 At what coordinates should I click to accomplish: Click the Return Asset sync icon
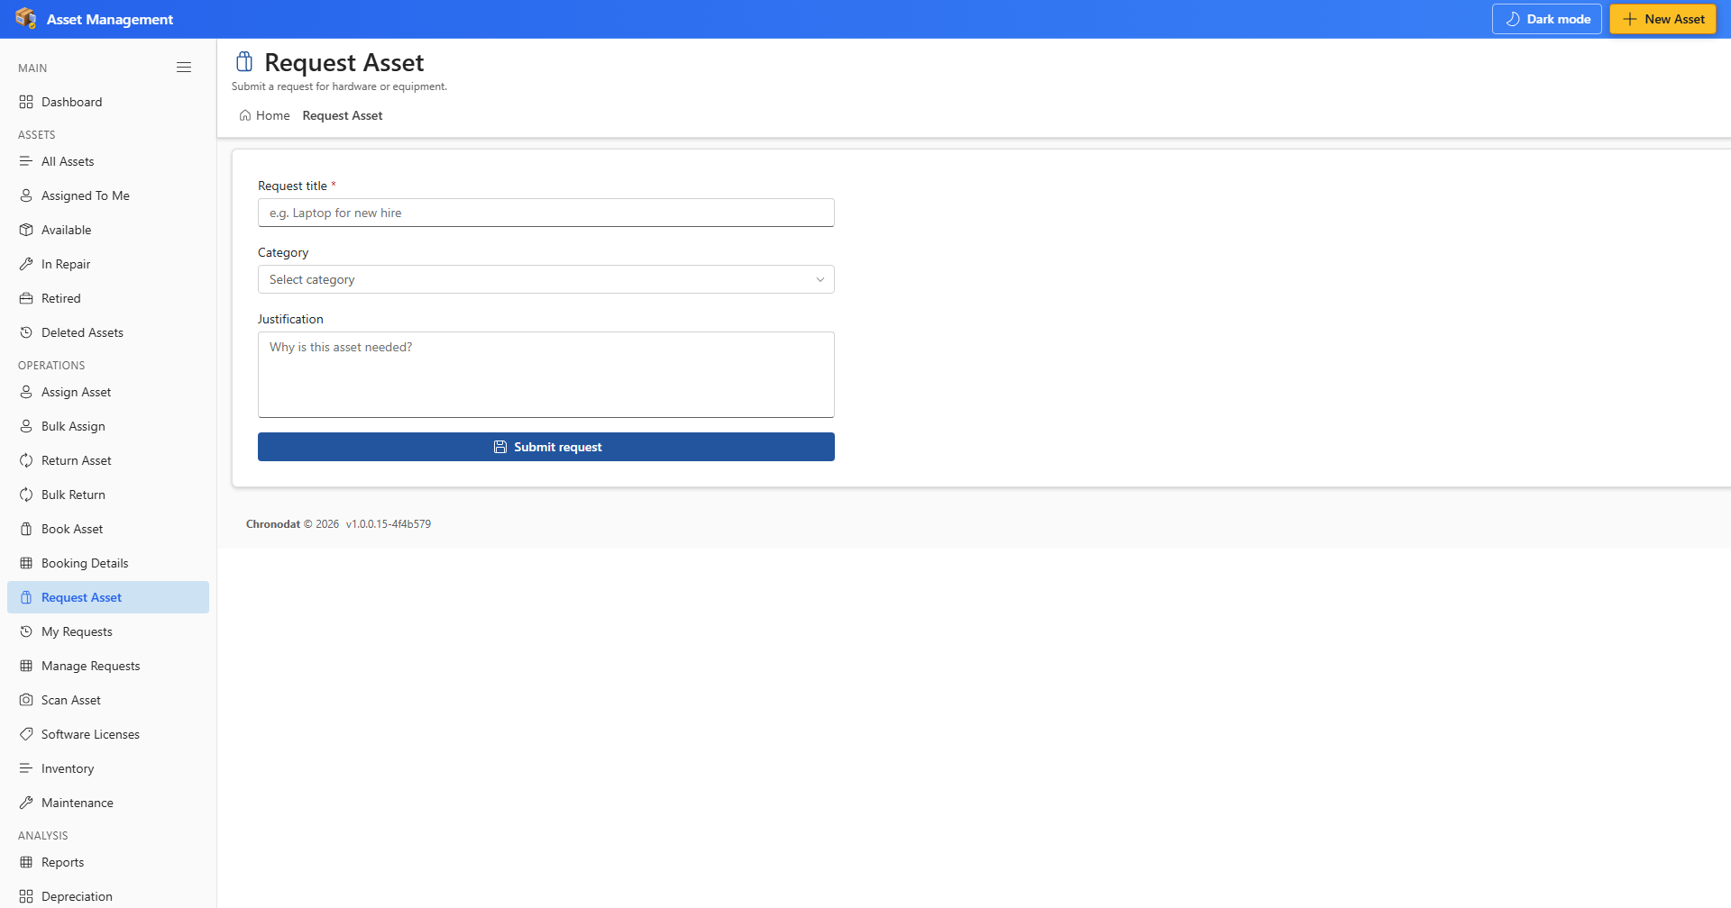pos(26,460)
